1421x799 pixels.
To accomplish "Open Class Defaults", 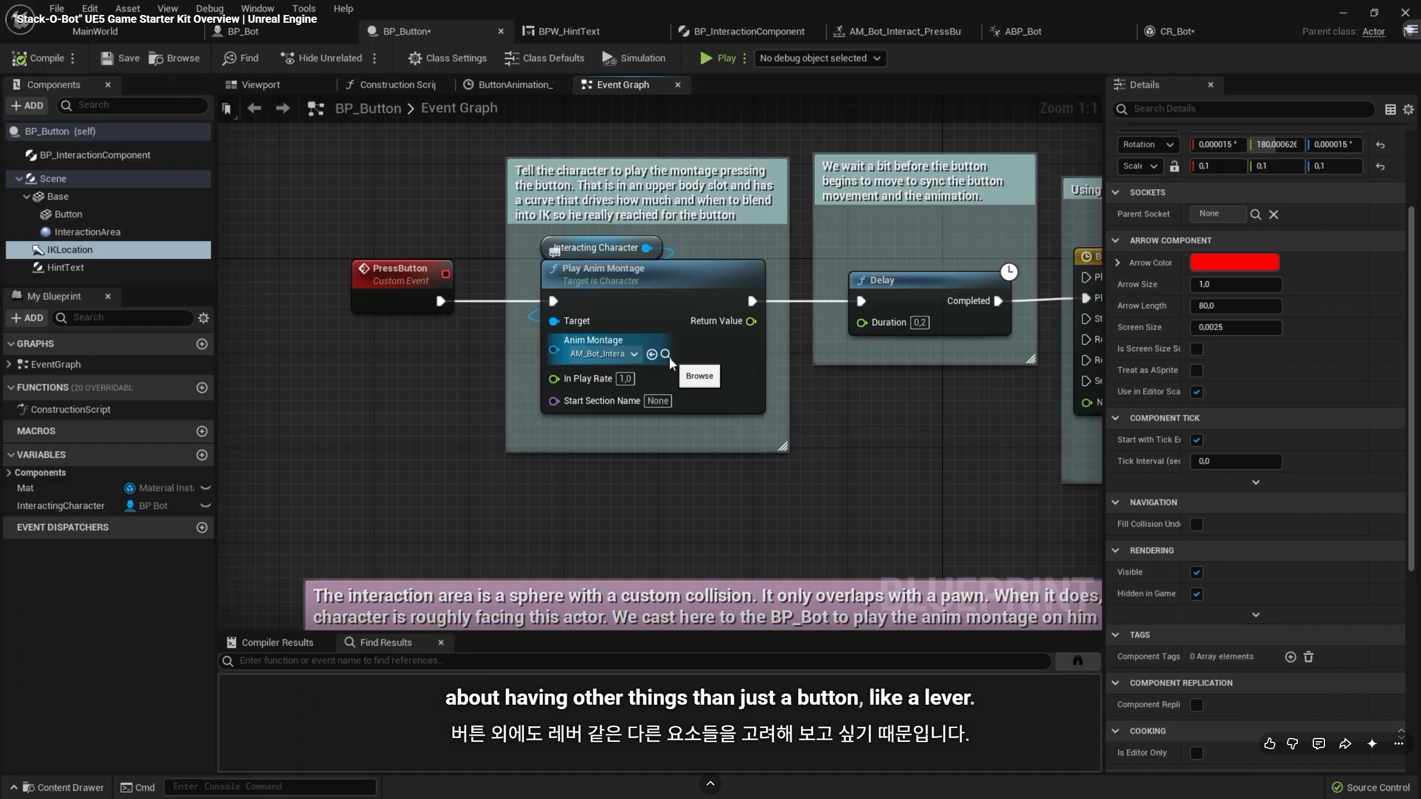I will pos(544,58).
